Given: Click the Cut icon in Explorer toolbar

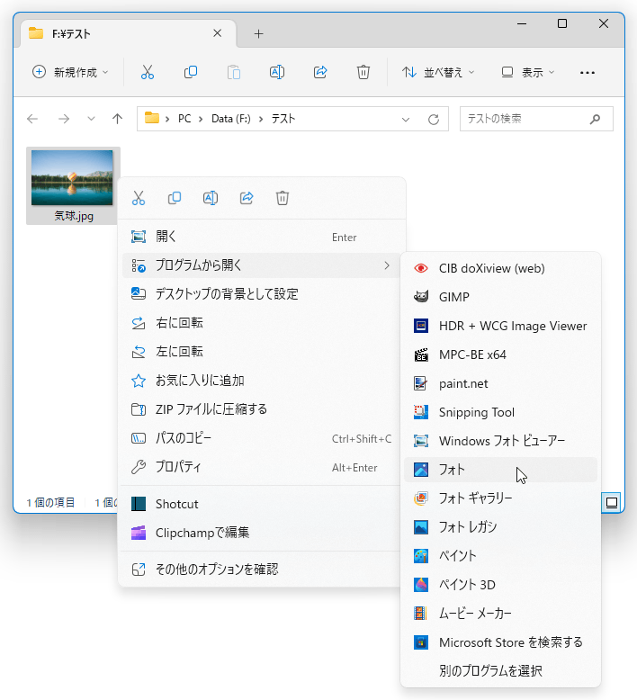Looking at the screenshot, I should click(x=148, y=72).
